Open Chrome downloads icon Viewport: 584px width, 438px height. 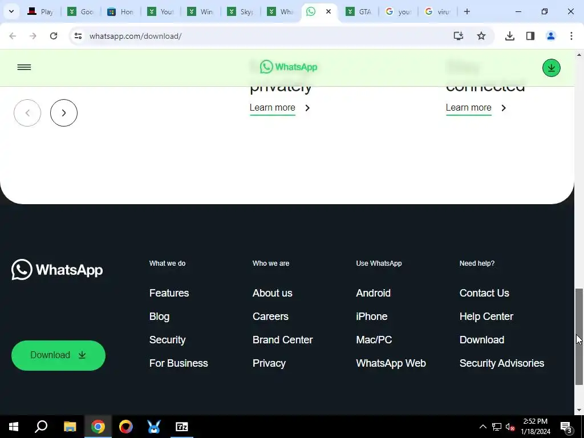(510, 36)
